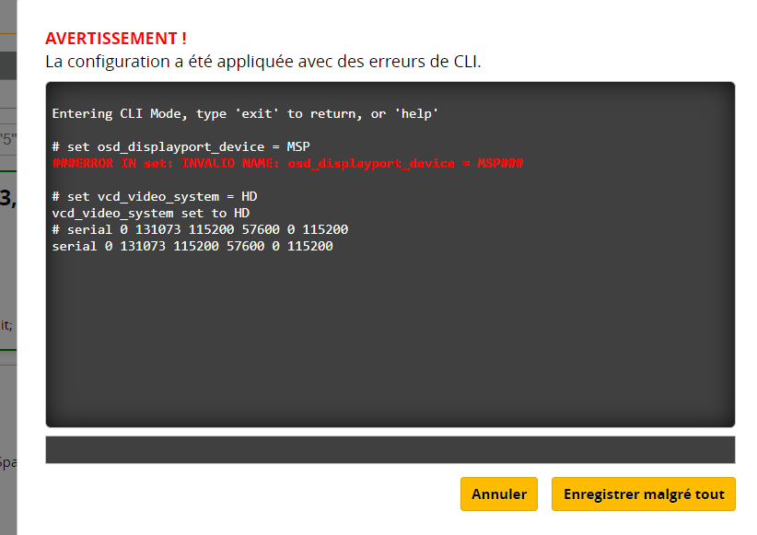Focus the CLI command input field below console
Viewport: 757px width, 535px height.
coord(390,450)
